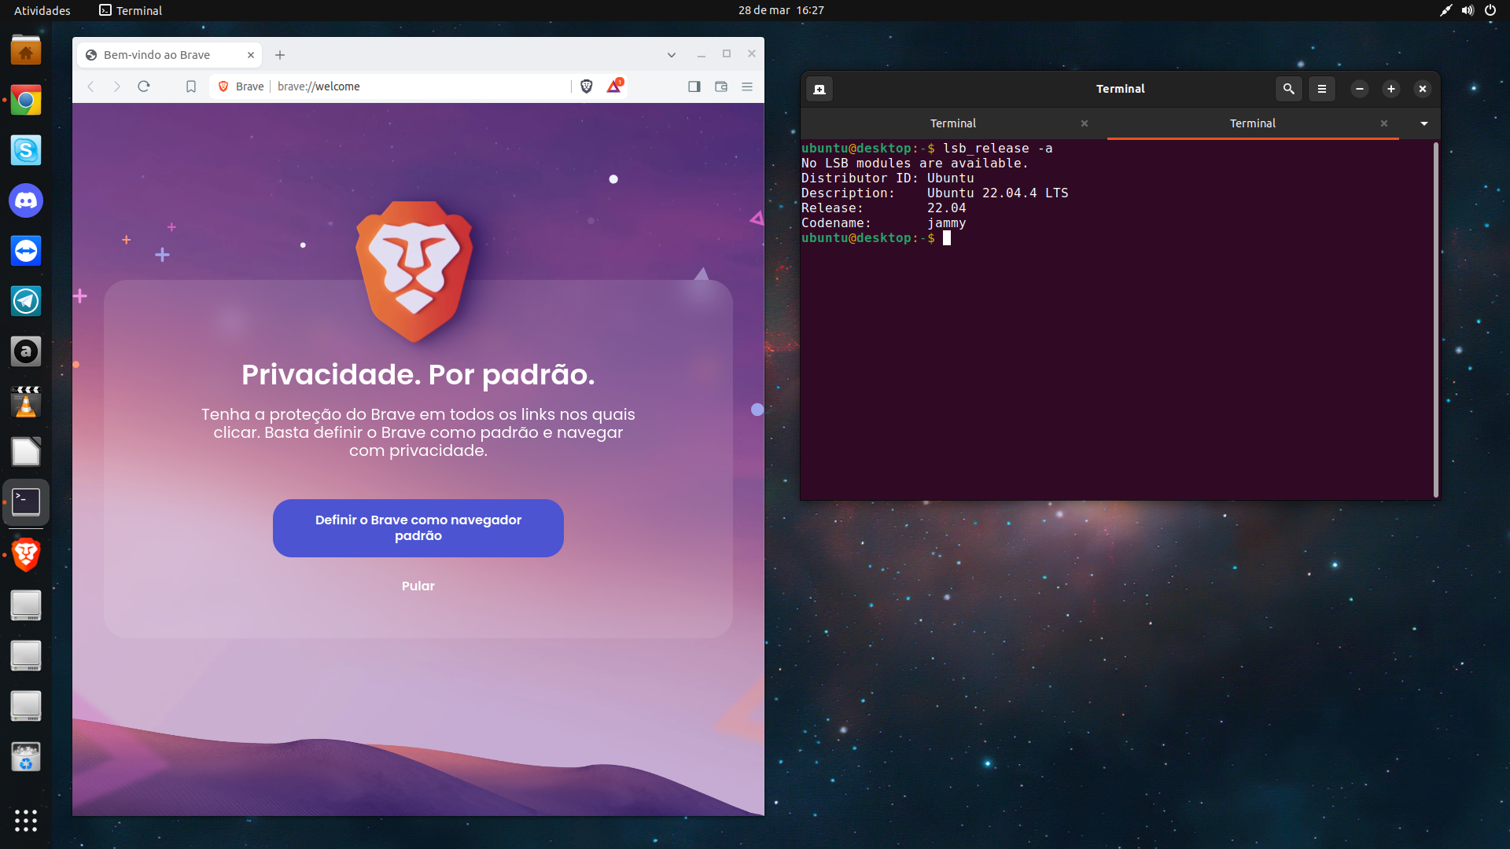This screenshot has width=1510, height=849.
Task: Click the Brave icon in the dock
Action: click(x=26, y=555)
